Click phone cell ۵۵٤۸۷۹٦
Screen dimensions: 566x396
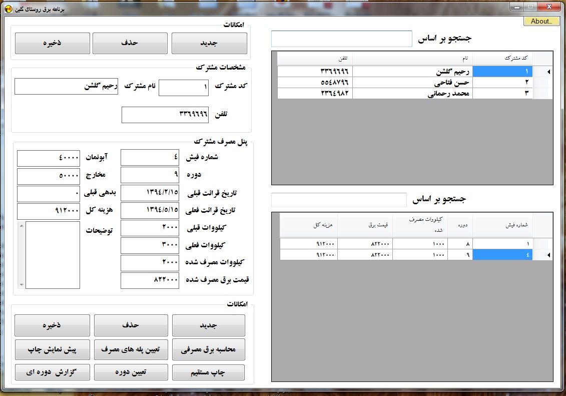coord(315,83)
